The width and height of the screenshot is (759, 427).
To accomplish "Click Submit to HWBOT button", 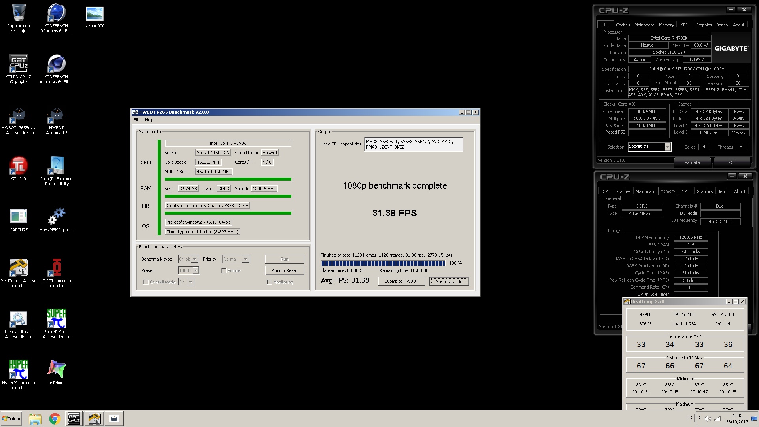I will point(402,281).
